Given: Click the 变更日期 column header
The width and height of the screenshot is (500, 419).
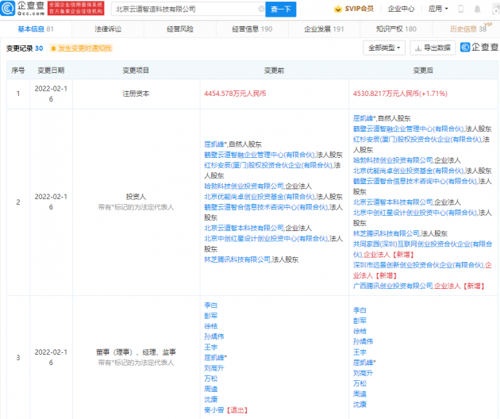Looking at the screenshot, I should pos(51,71).
